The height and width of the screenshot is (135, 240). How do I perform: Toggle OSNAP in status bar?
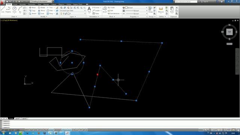(51, 130)
